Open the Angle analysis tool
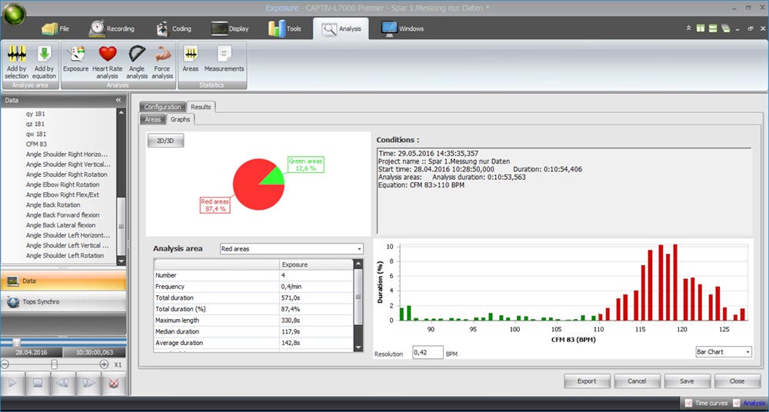Screen dimensions: 769x412 coord(137,55)
